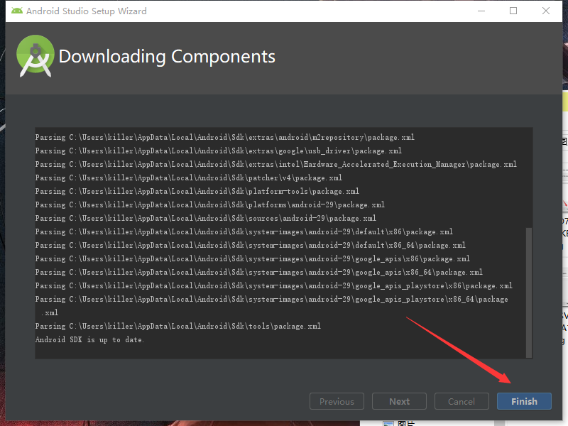
Task: Select the google_apis\x86\package.xml log line
Action: point(253,259)
